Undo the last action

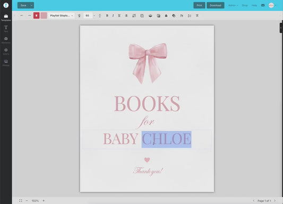(x=22, y=16)
